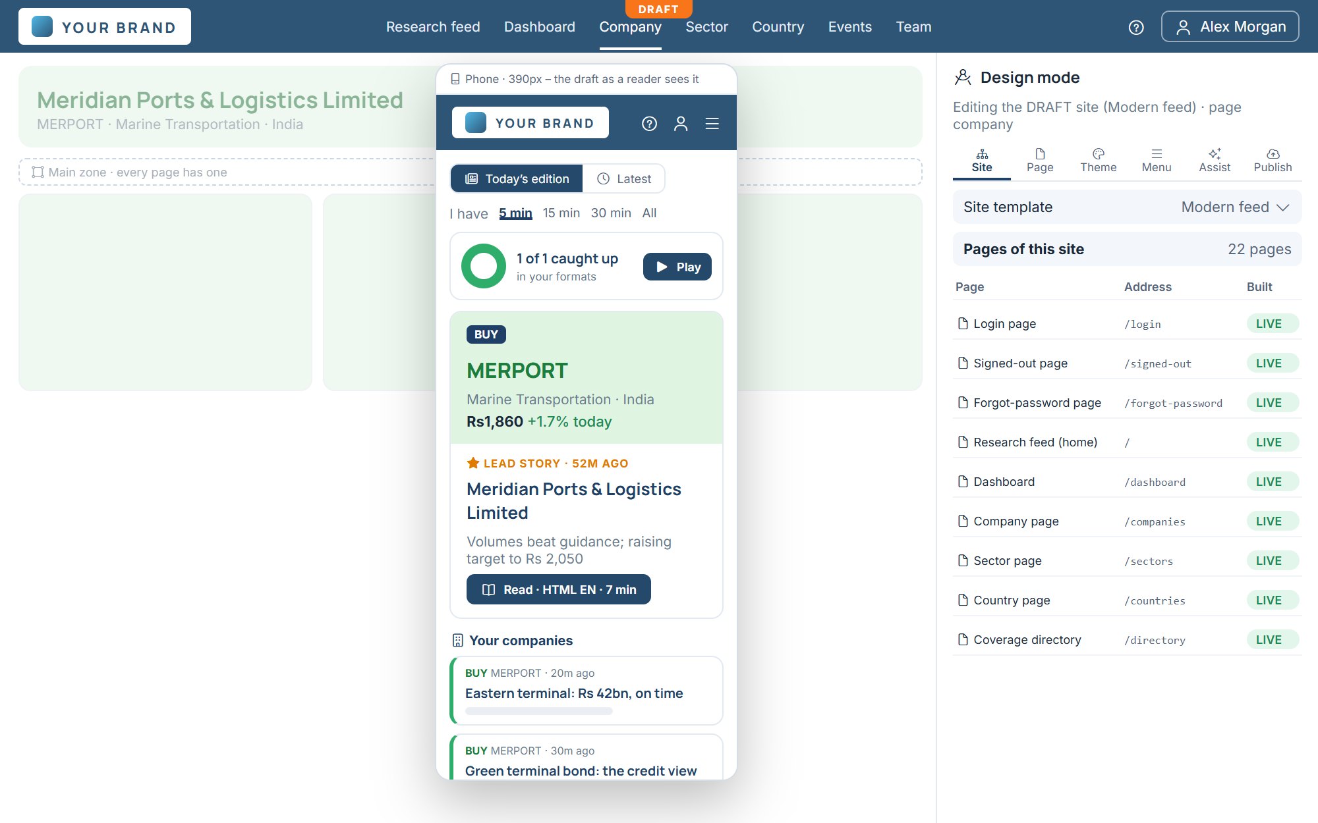Click the Main zone placeholder on page
1318x823 pixels.
(x=226, y=172)
